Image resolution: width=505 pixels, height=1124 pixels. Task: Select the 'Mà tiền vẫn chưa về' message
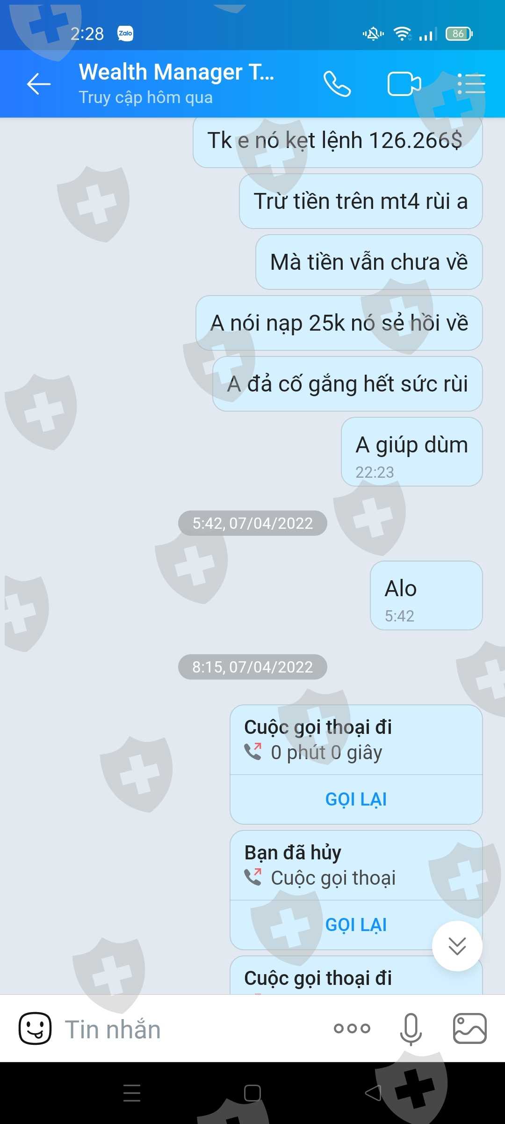[x=369, y=262]
